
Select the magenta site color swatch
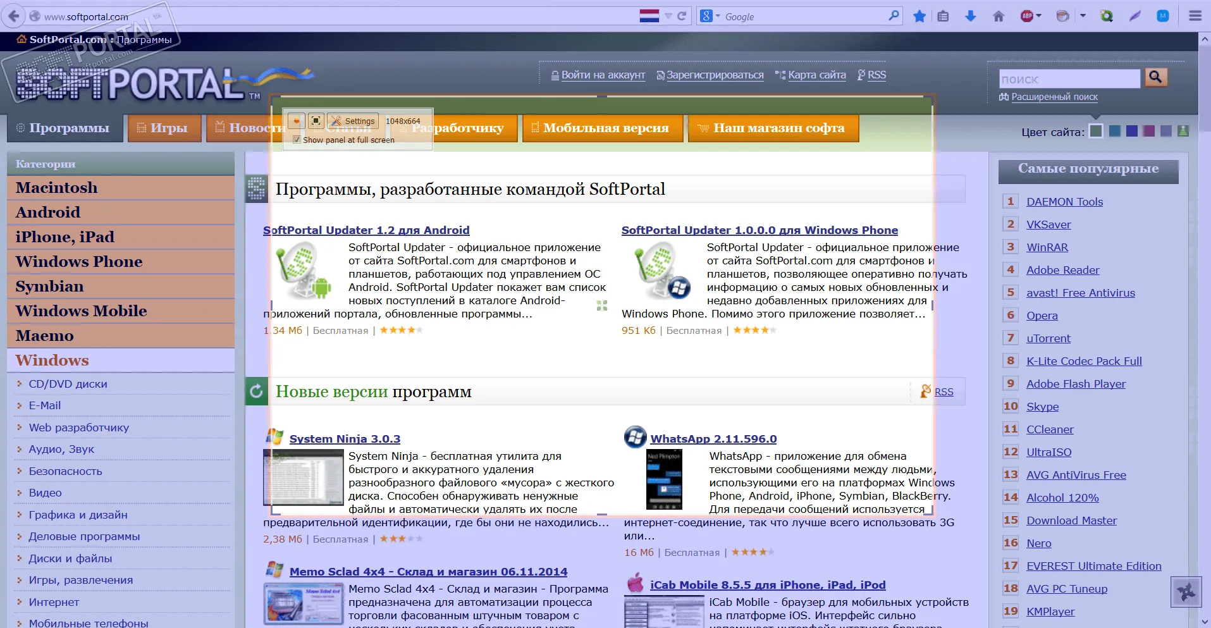[1149, 131]
